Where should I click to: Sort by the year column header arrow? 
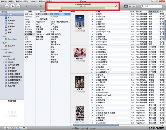(157, 12)
